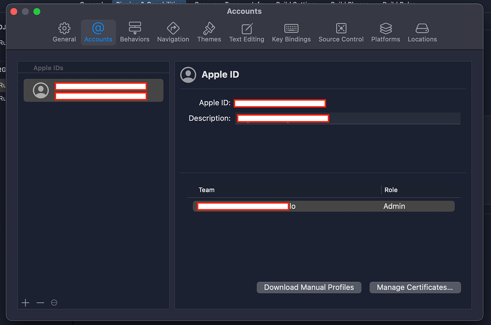This screenshot has height=325, width=491.
Task: Open Manage Certificates dialog
Action: [x=415, y=287]
